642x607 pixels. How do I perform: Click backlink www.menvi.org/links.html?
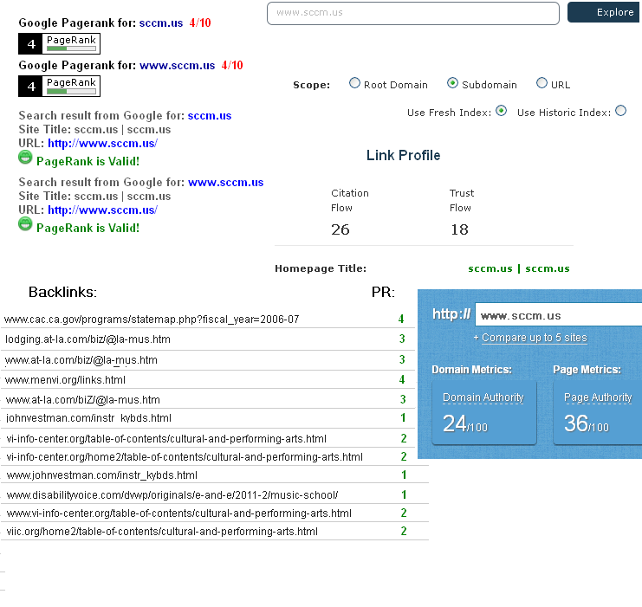[x=65, y=380]
